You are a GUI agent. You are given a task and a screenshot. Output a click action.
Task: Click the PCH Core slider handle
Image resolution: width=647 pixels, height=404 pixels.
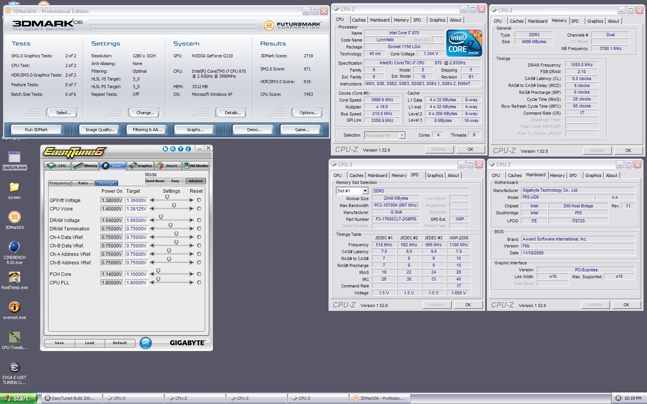[158, 271]
